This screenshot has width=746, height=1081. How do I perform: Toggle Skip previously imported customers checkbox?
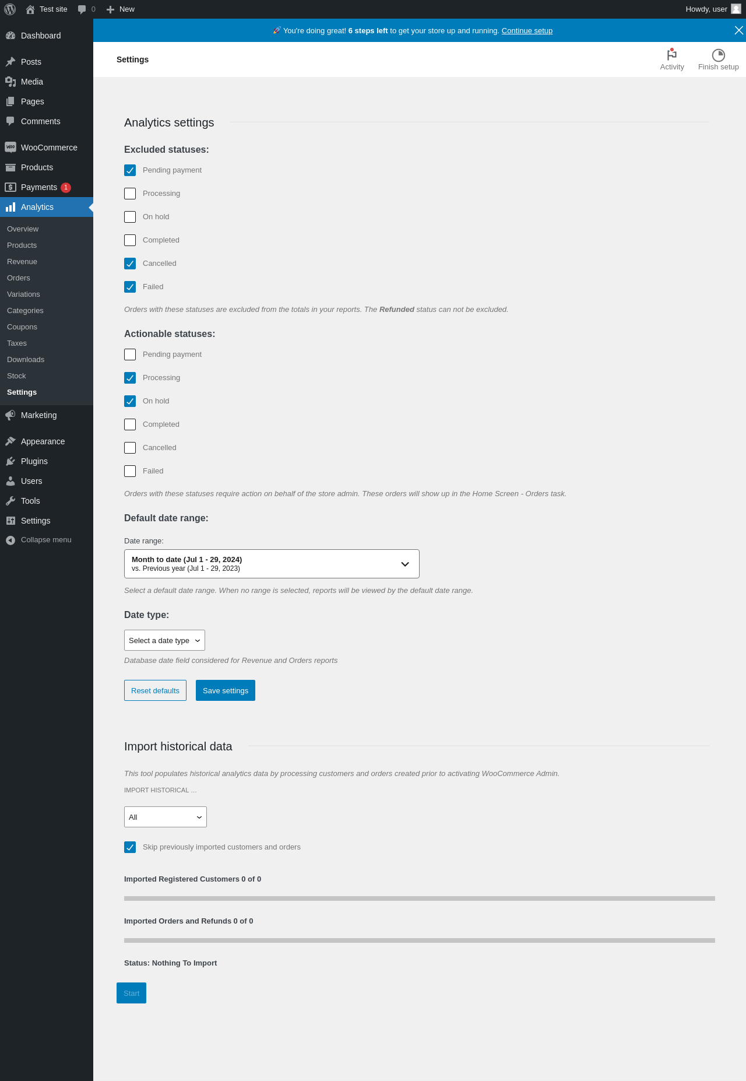coord(130,847)
